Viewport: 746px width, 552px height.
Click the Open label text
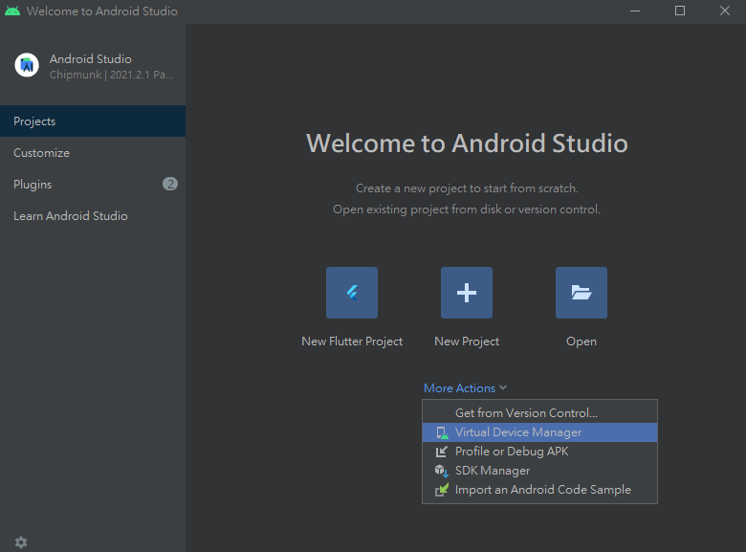click(x=581, y=342)
